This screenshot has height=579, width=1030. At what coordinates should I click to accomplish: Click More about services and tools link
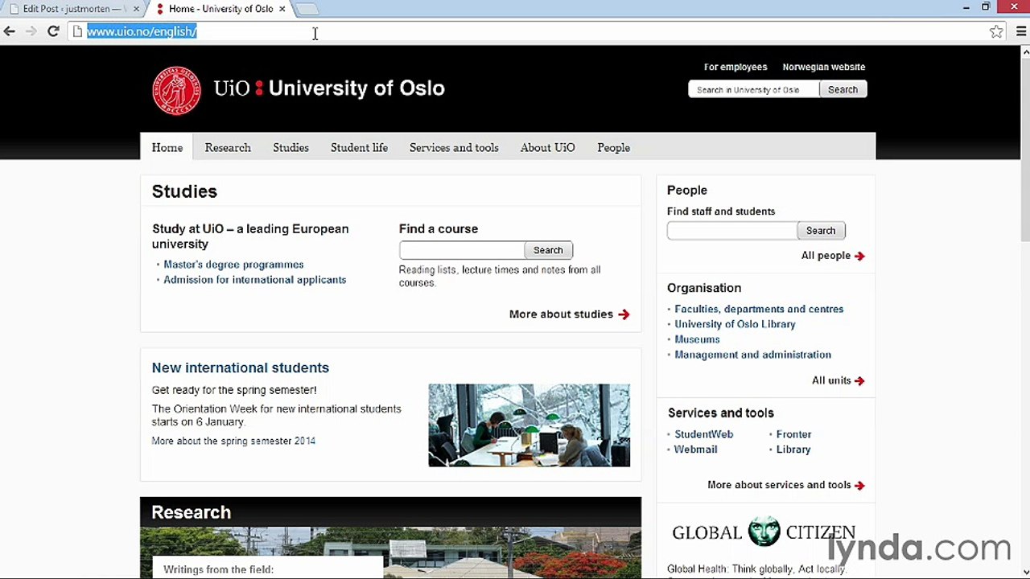tap(779, 486)
